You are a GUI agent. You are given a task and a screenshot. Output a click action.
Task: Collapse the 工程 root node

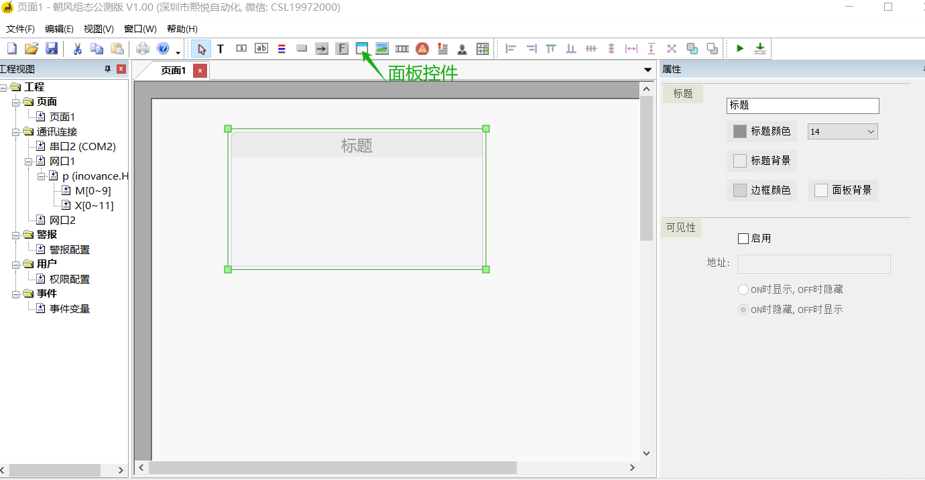3,87
